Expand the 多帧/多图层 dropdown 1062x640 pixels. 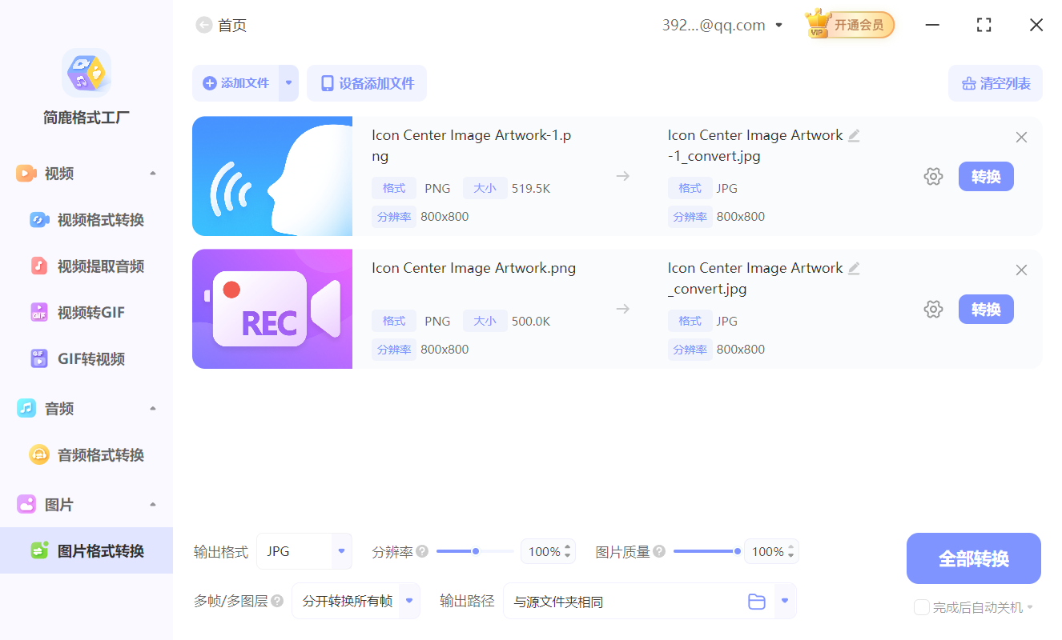click(x=356, y=601)
